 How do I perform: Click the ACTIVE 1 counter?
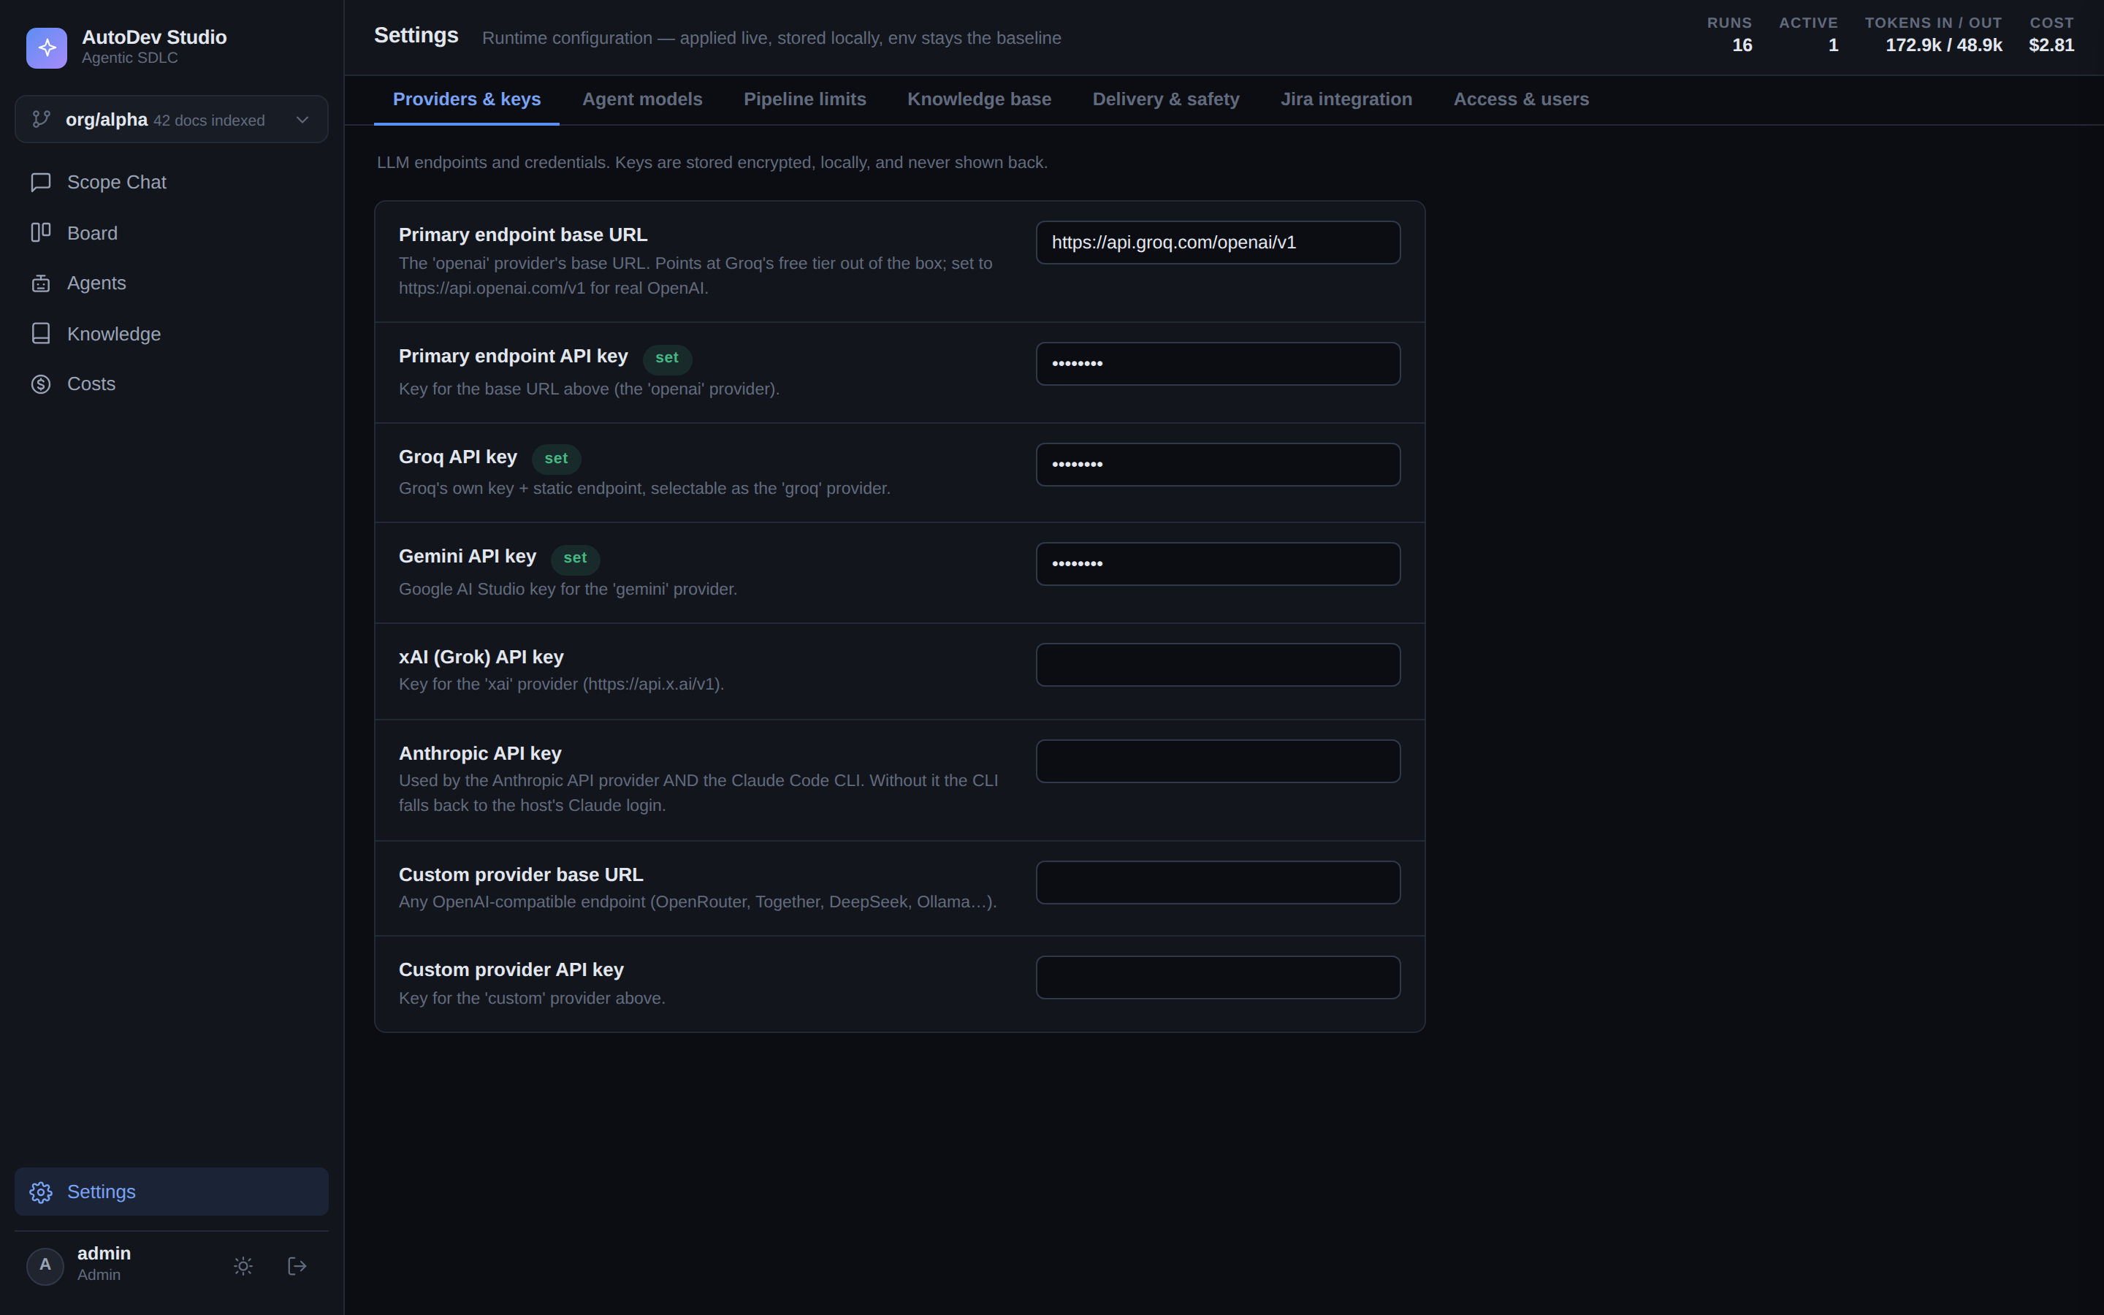click(x=1808, y=35)
